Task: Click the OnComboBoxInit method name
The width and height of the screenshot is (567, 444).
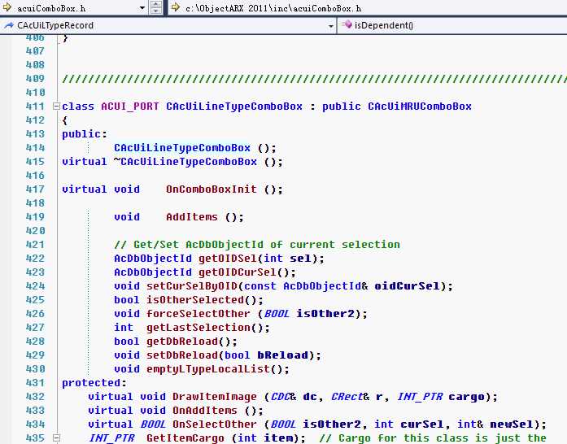Action: [212, 189]
